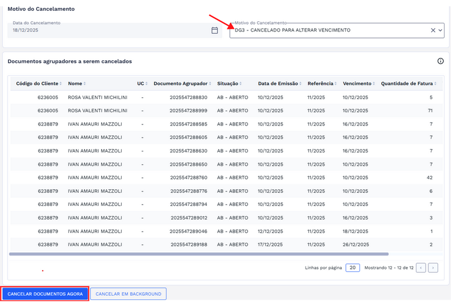The width and height of the screenshot is (452, 305).
Task: Click Cancelar Documentos Agora button
Action: [x=45, y=294]
